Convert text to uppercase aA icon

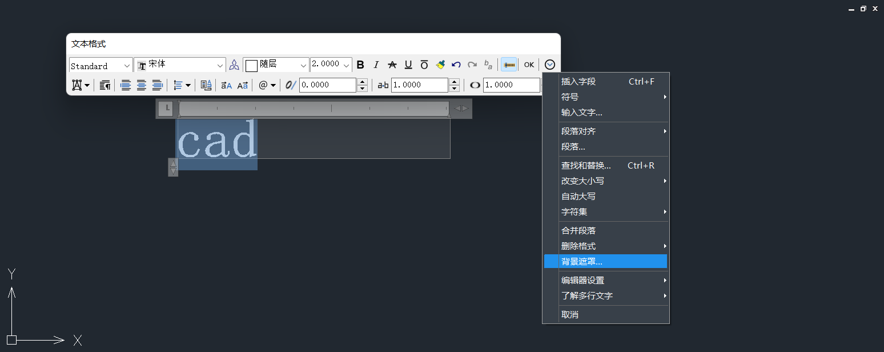227,85
